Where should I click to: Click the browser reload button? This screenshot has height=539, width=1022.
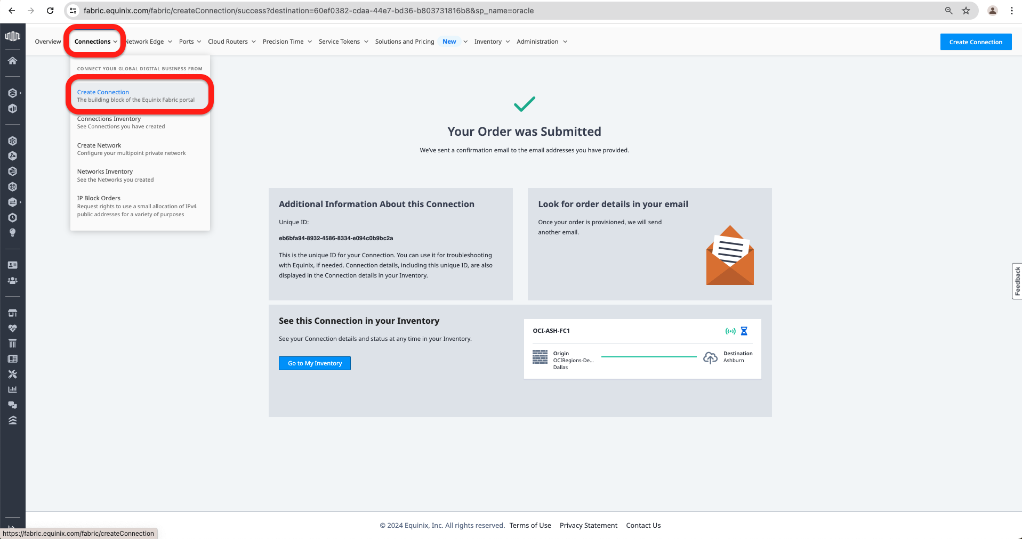pos(50,11)
